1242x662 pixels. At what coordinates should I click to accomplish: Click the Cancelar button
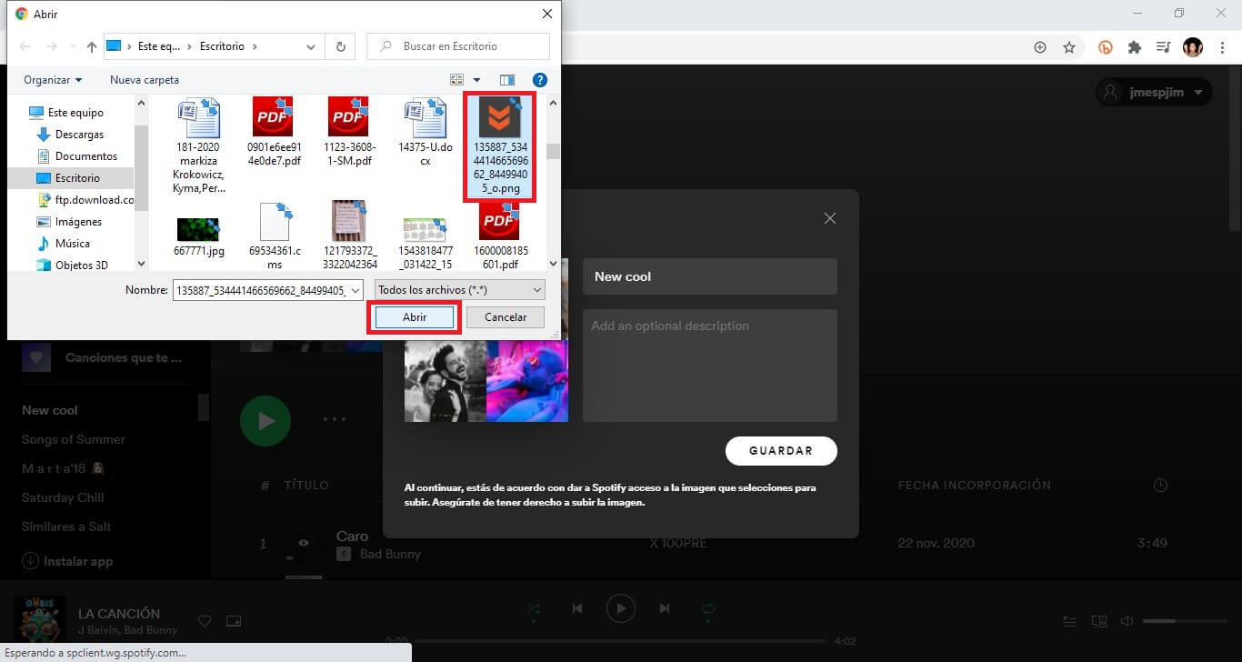pos(506,316)
